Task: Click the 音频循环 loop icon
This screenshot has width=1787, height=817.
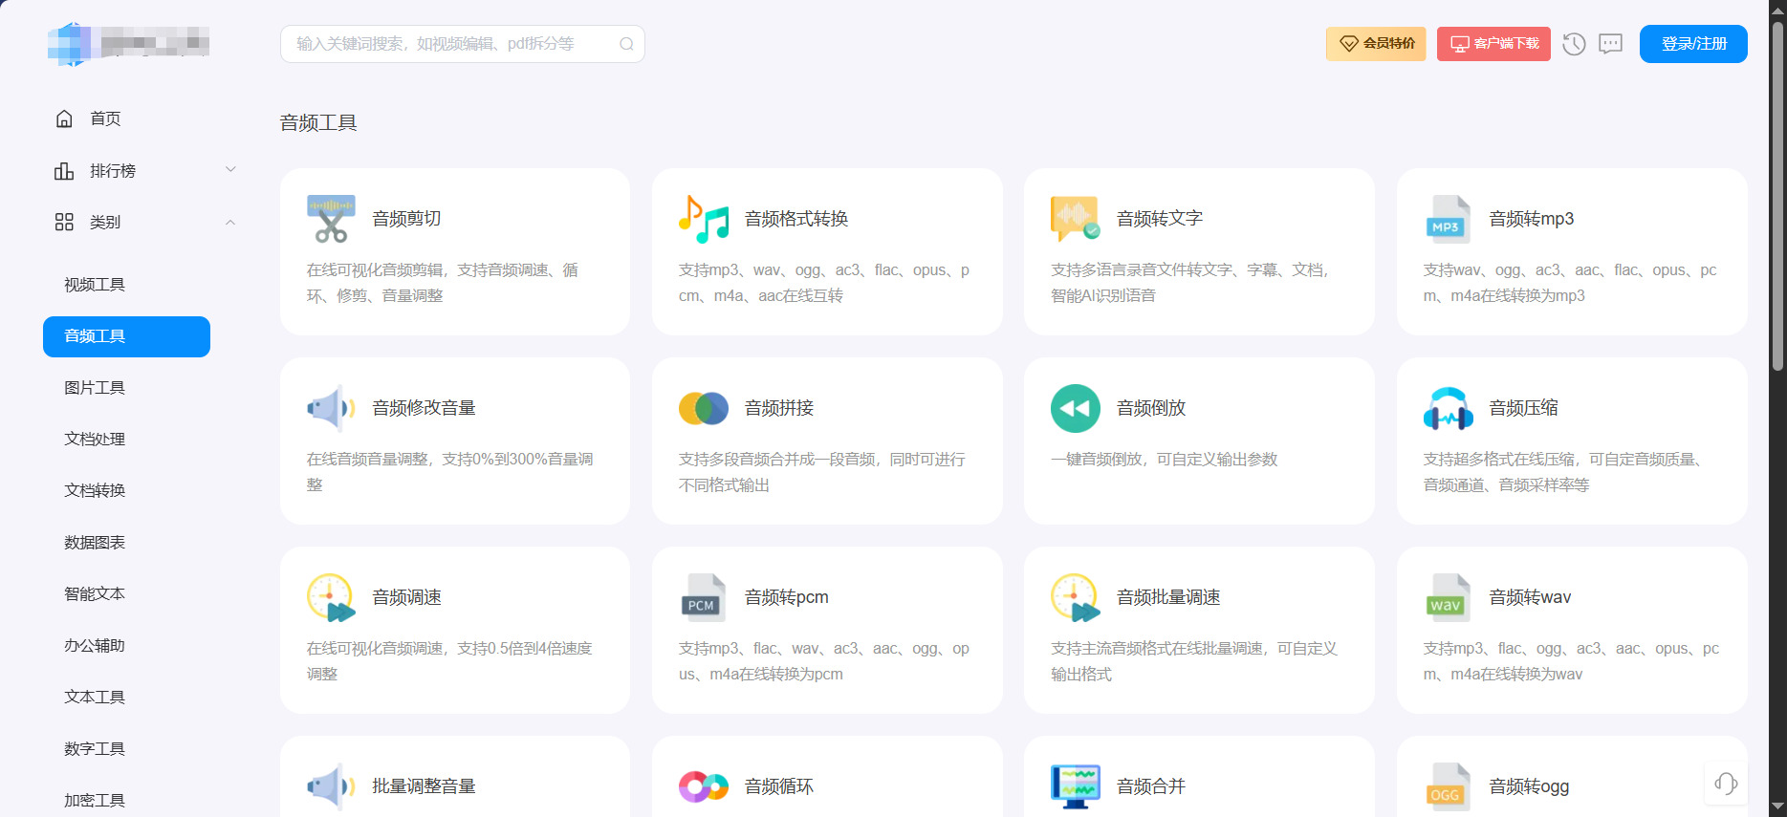Action: tap(704, 786)
